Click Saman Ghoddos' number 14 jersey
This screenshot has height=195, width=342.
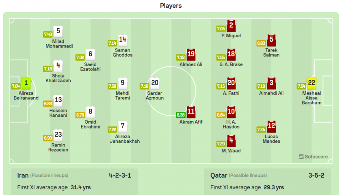tap(123, 40)
